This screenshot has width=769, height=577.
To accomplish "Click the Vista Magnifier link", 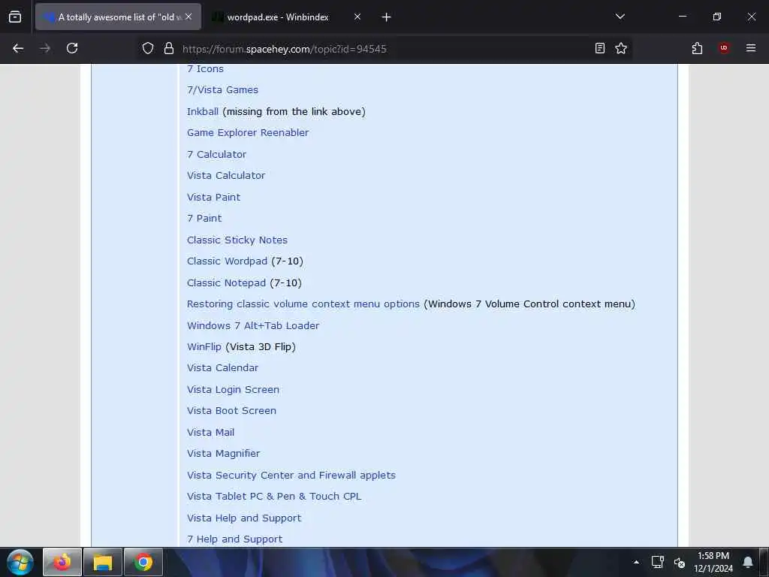I will point(223,453).
